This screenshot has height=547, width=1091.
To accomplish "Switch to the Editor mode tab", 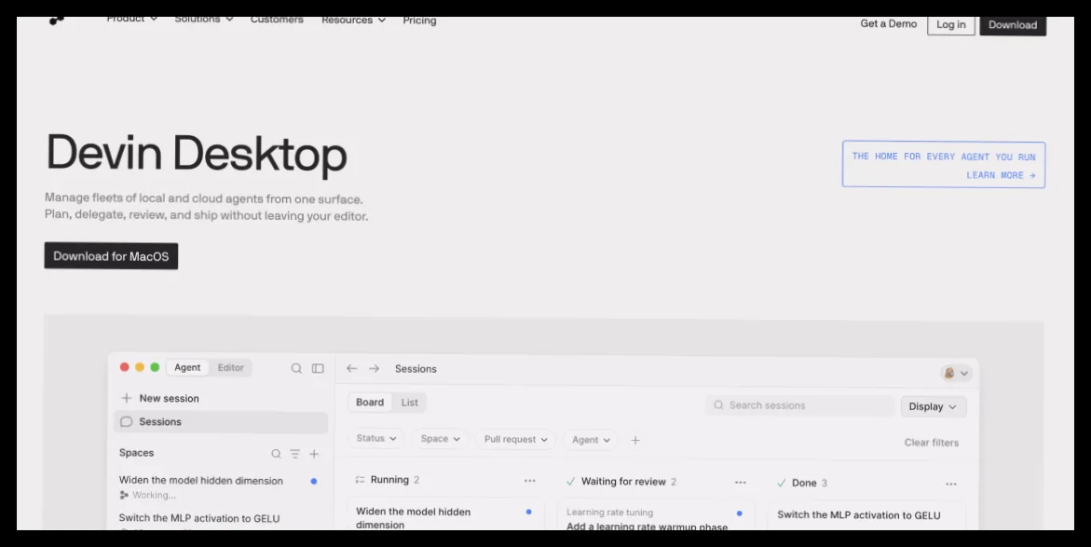I will 230,367.
